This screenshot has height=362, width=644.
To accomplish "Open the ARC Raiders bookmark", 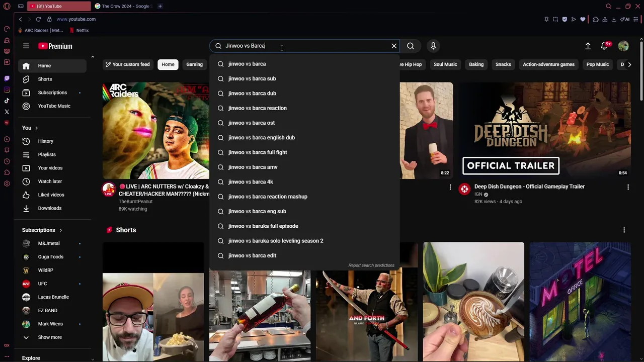I will (40, 30).
